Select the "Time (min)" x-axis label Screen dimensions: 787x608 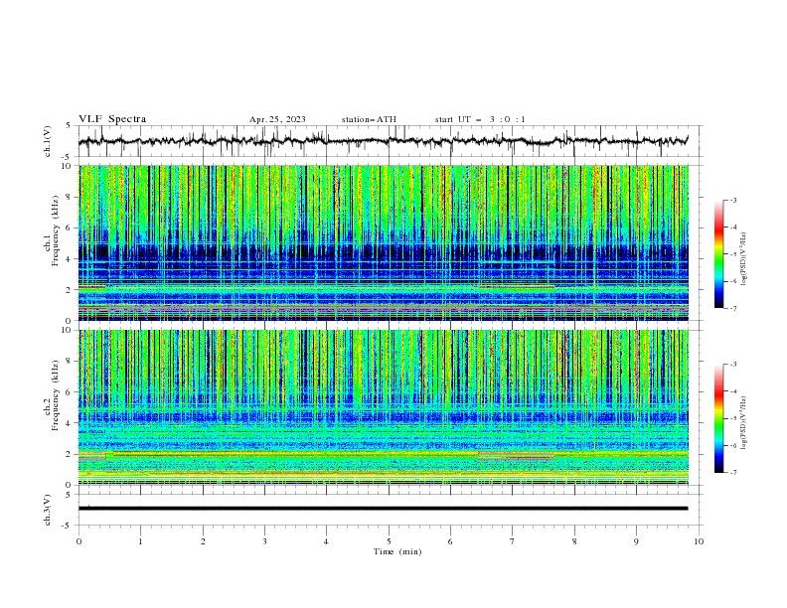coord(397,551)
